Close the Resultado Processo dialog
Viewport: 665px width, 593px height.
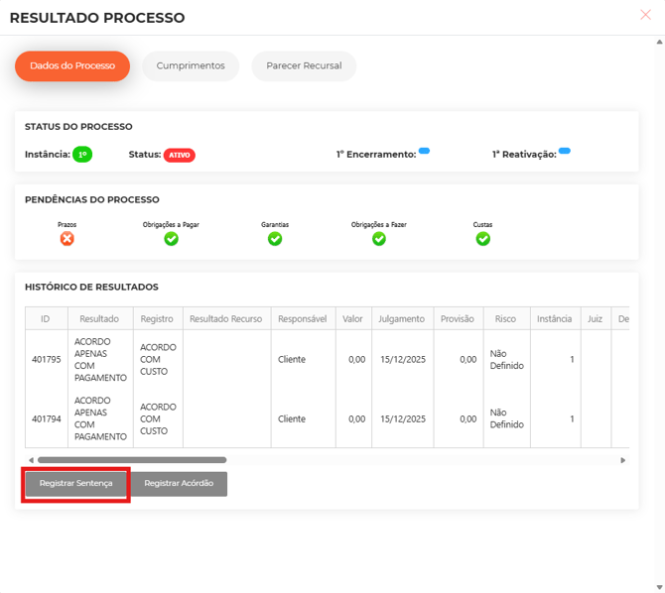coord(646,15)
